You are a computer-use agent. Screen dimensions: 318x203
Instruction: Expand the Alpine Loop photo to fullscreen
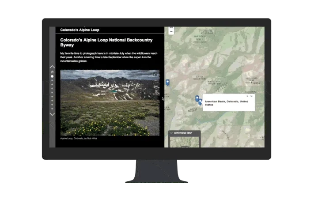tap(155, 74)
